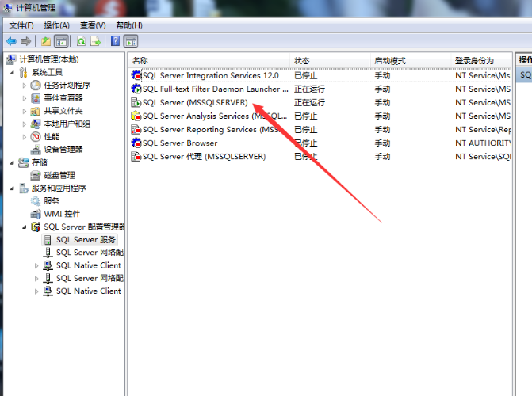Click NT AUTHORITY login of SQL Server Browser

pyautogui.click(x=483, y=143)
